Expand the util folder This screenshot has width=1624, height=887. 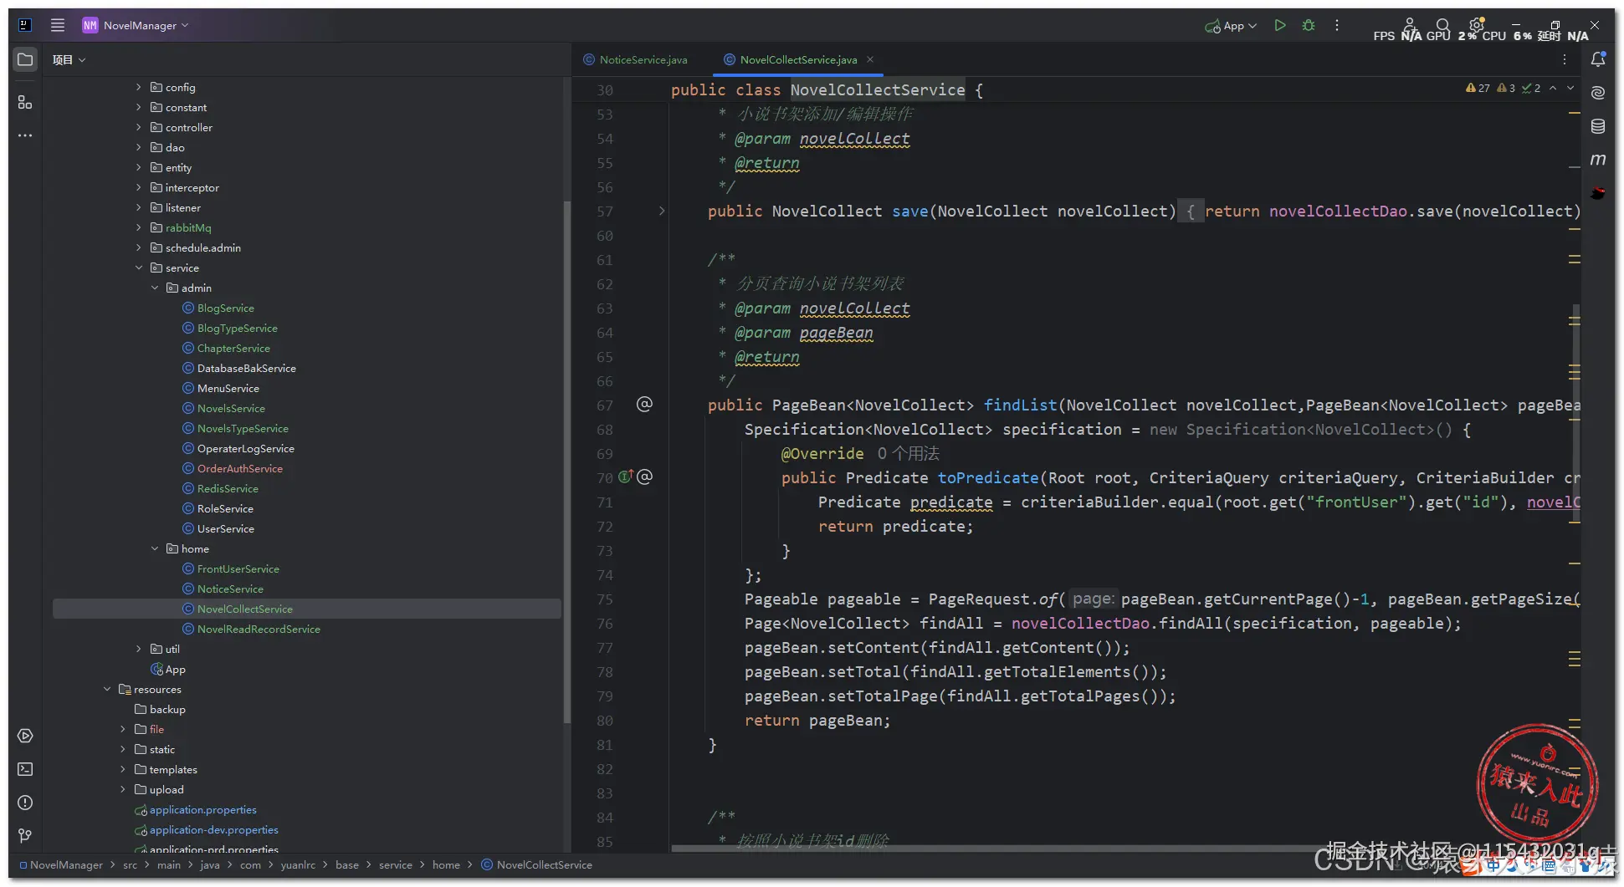pos(139,649)
